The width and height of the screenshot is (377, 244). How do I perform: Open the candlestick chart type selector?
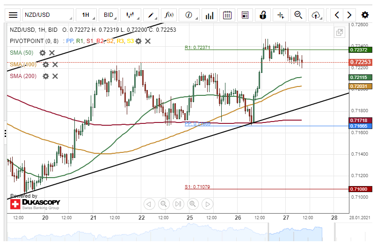pyautogui.click(x=130, y=15)
